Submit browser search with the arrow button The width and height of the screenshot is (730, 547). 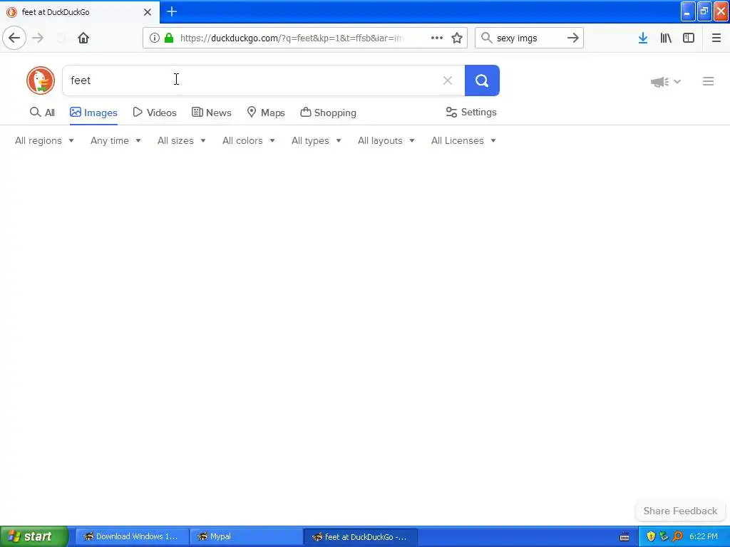point(573,38)
